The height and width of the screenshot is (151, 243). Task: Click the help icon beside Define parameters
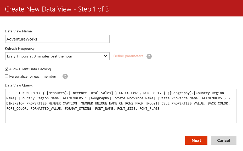149,56
